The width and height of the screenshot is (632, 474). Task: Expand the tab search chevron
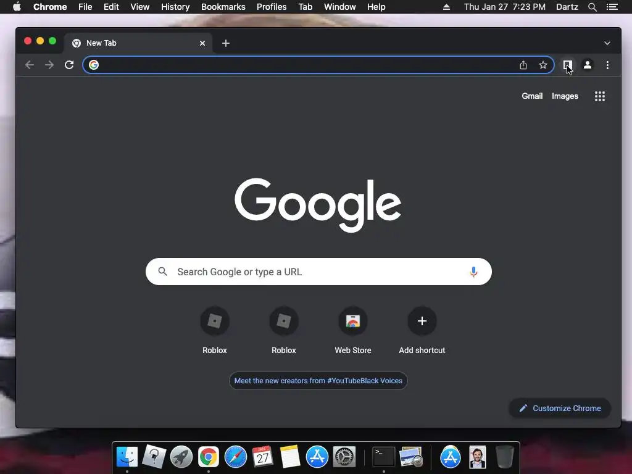(607, 43)
